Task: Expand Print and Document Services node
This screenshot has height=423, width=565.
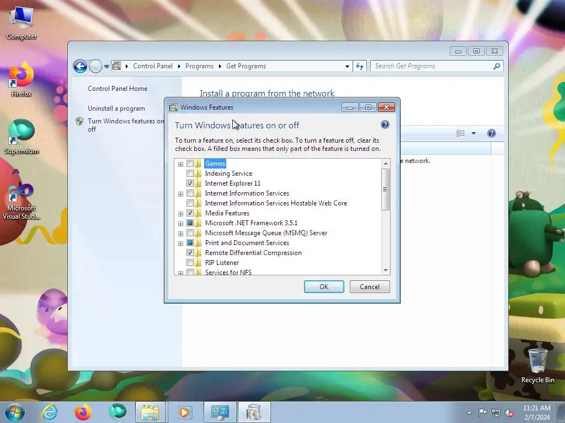Action: point(180,243)
